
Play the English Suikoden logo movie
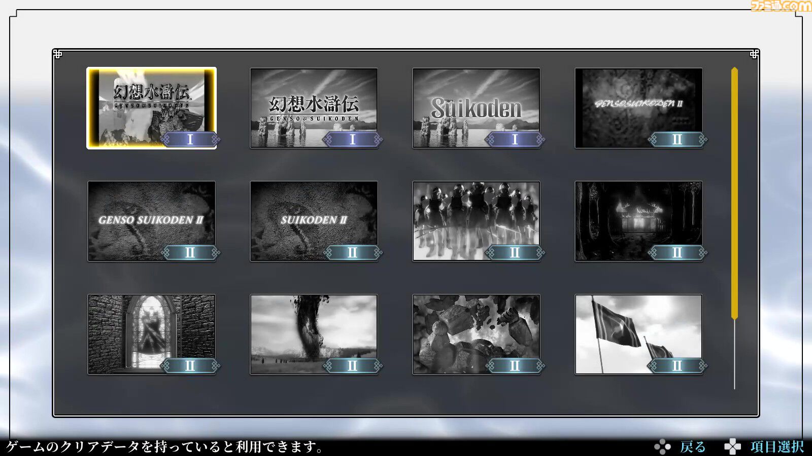tap(476, 108)
